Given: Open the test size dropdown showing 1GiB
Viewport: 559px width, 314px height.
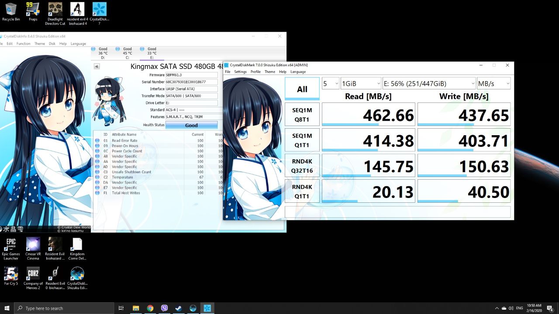Looking at the screenshot, I should pos(361,83).
